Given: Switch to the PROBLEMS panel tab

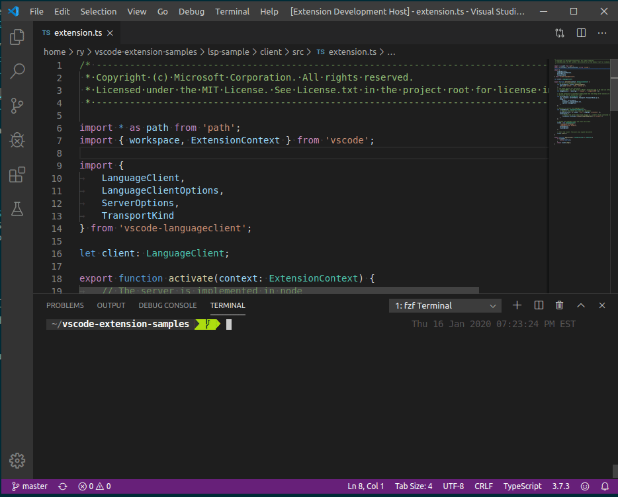Looking at the screenshot, I should (65, 305).
